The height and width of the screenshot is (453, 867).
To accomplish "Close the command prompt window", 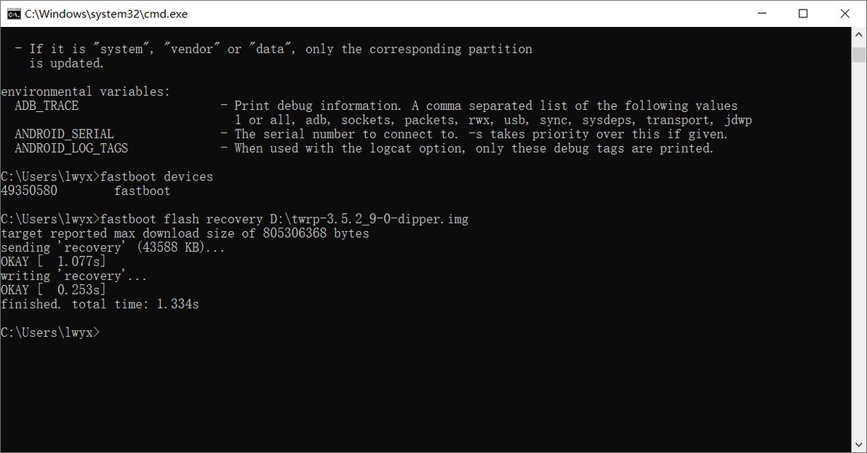I will (x=844, y=13).
